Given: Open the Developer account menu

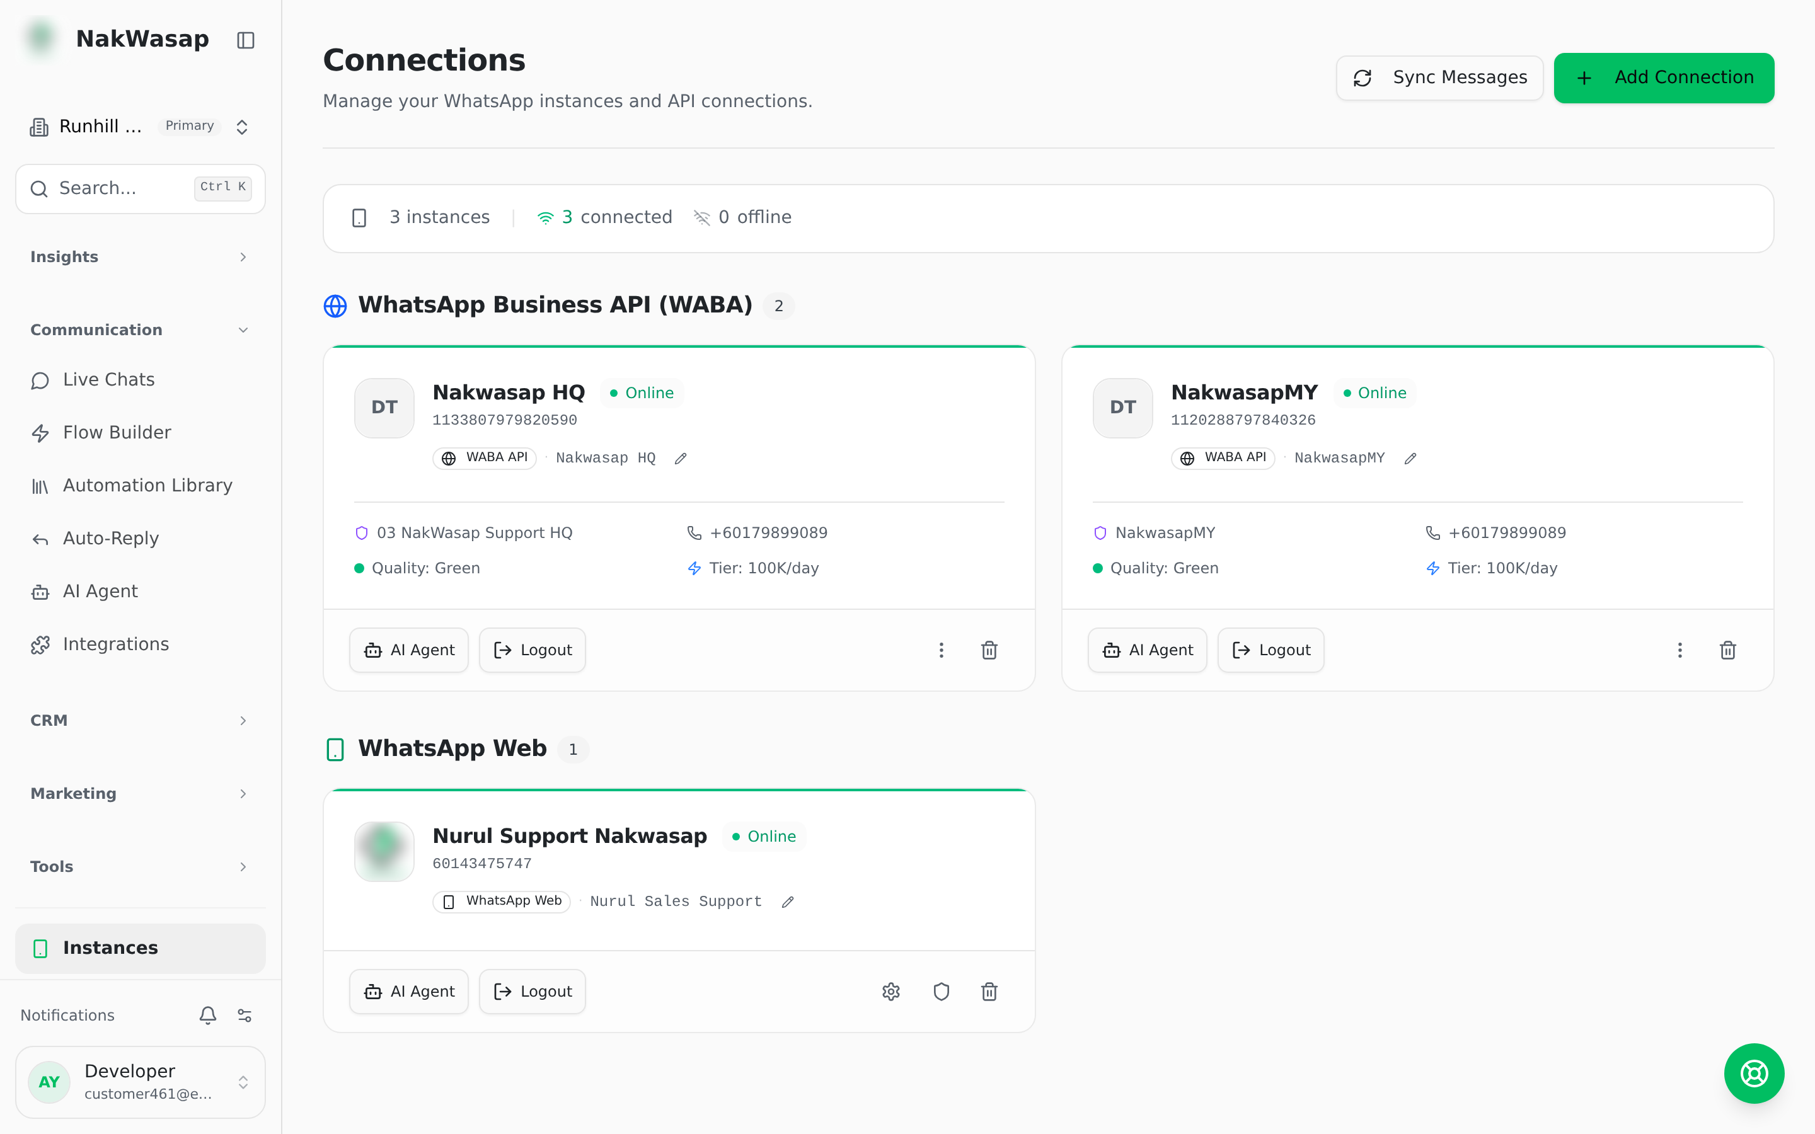Looking at the screenshot, I should [x=141, y=1082].
